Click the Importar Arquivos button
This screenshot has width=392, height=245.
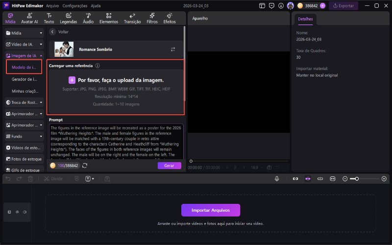point(211,210)
